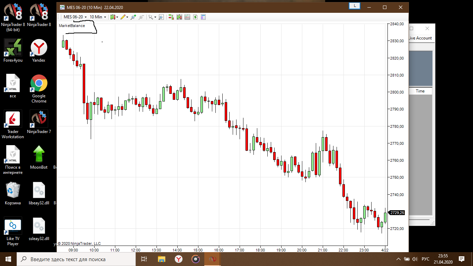The image size is (473, 266).
Task: Select the NinjaTrader 8 desktop shortcut
Action: coord(39,15)
